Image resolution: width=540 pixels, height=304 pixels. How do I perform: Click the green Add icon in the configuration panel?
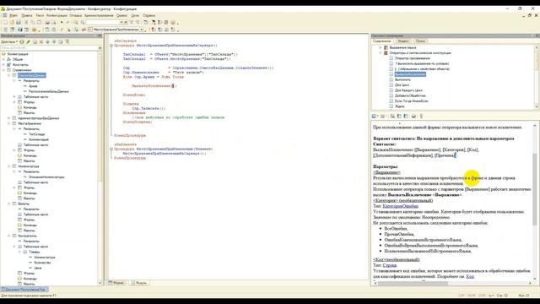click(x=22, y=41)
